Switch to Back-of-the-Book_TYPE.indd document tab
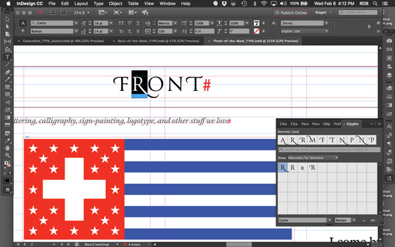This screenshot has height=247, width=395. tap(158, 41)
